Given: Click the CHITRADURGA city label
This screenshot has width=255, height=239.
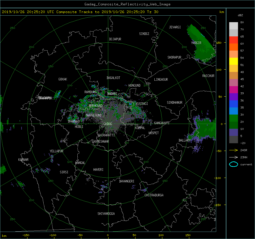Looking at the screenshot, I should point(154,195).
